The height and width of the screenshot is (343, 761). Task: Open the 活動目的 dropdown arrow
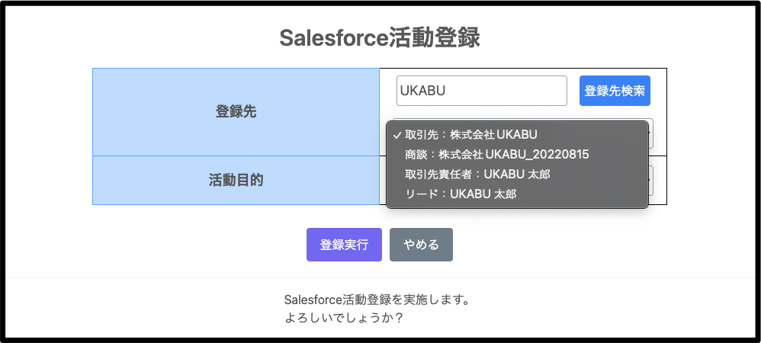pyautogui.click(x=650, y=180)
